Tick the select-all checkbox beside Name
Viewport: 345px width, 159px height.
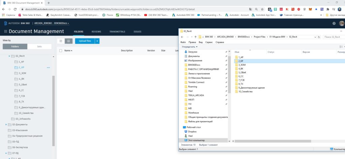point(61,51)
